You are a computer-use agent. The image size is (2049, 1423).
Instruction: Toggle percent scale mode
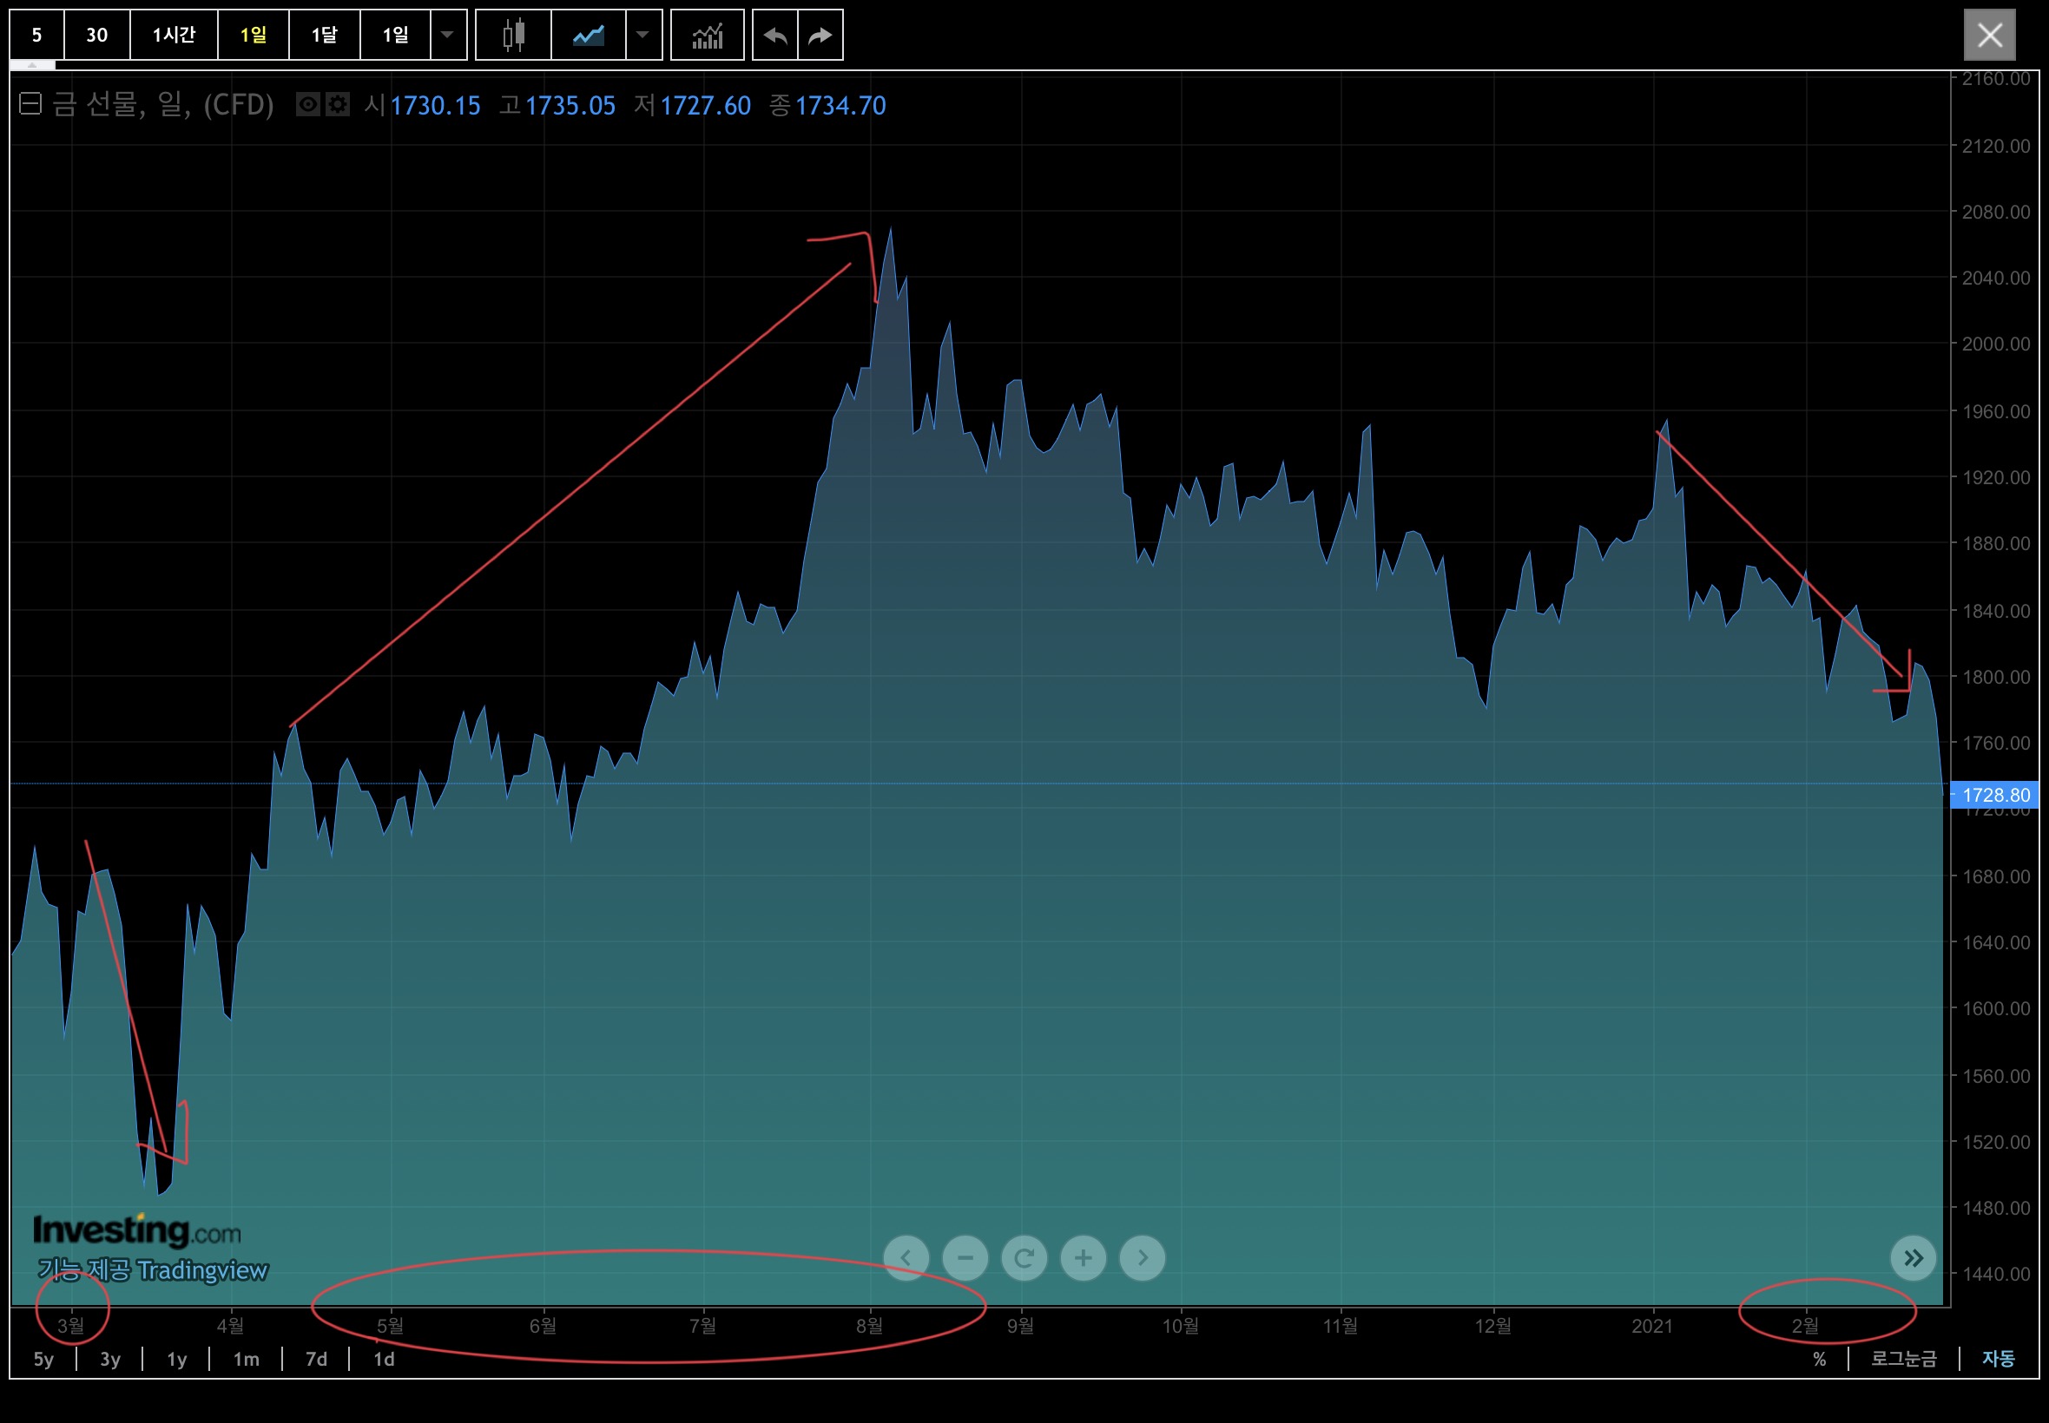(1819, 1359)
